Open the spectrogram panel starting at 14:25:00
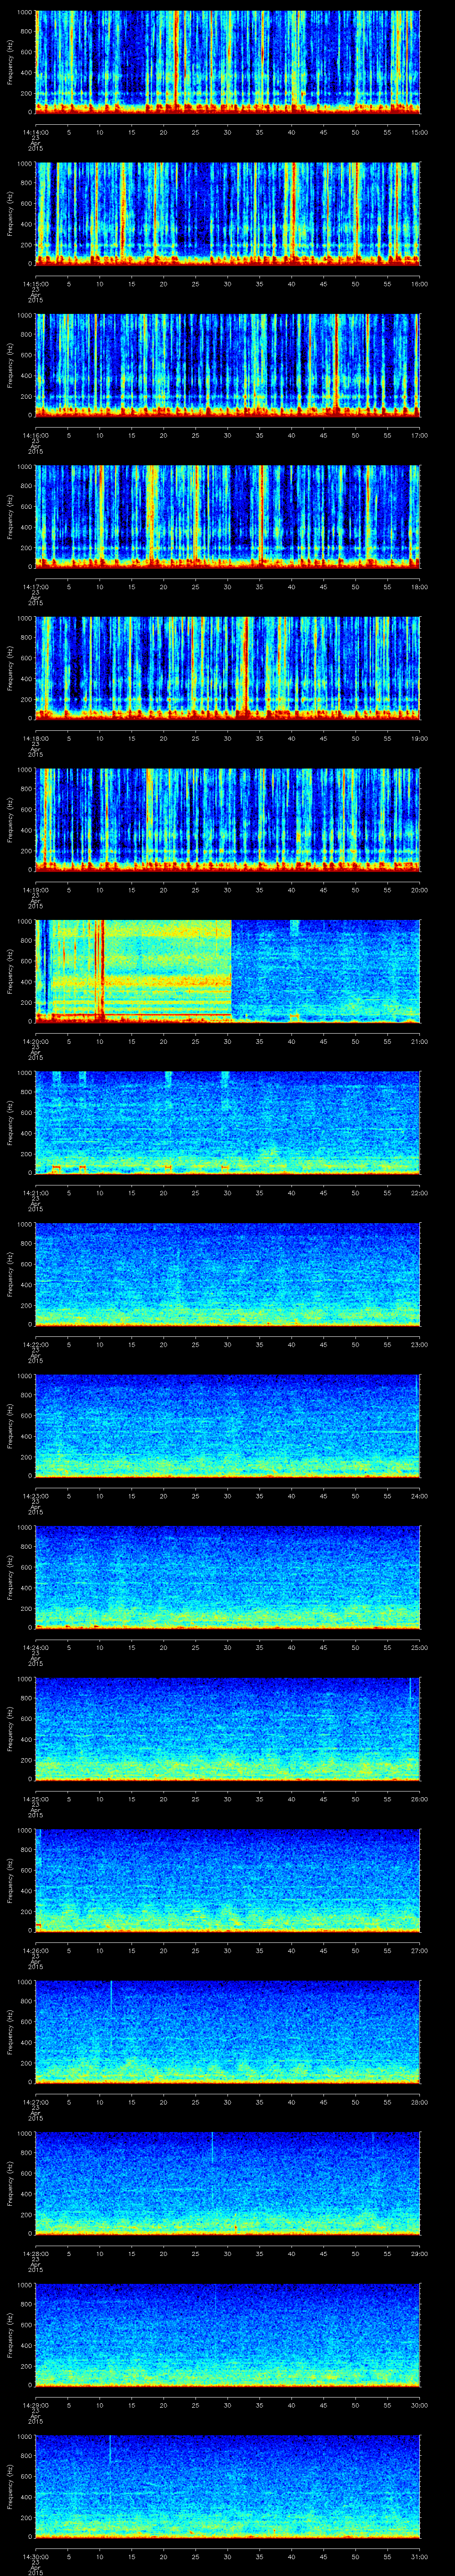Screen dimensions: 455x2576 228,1729
